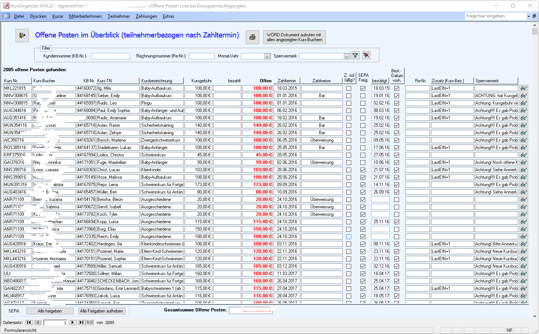Viewport: 539px width, 334px height.
Task: Open details binoculars icon for Ilg, Jasmin row
Action: click(x=523, y=88)
